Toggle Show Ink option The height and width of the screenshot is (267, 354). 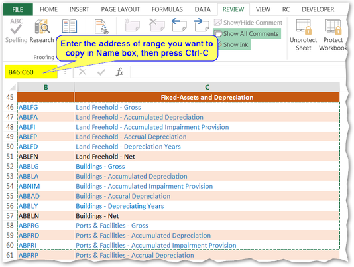pyautogui.click(x=233, y=44)
